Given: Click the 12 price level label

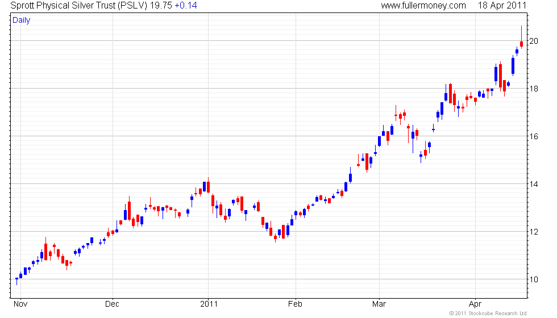Looking at the screenshot, I should 534,232.
